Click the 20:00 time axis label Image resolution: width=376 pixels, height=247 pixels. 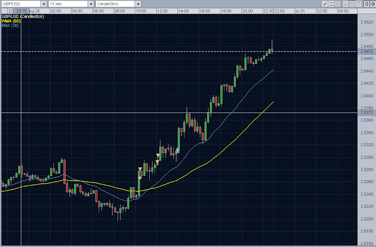click(247, 11)
